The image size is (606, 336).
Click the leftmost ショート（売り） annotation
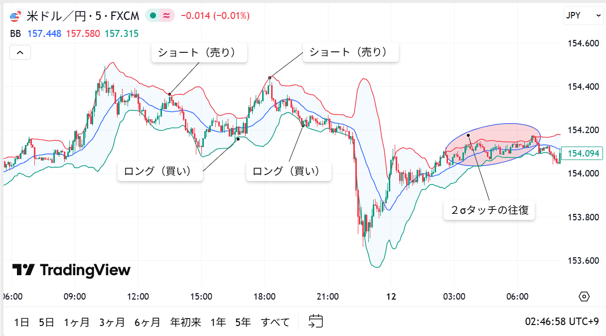(x=199, y=52)
